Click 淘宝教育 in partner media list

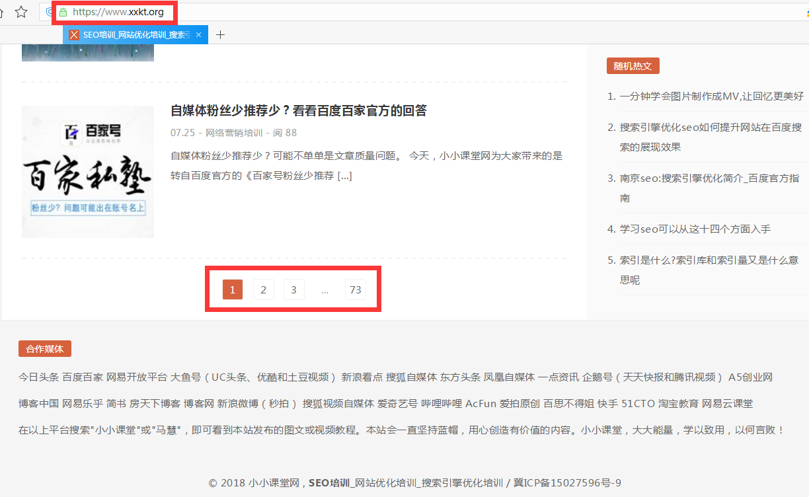point(678,403)
